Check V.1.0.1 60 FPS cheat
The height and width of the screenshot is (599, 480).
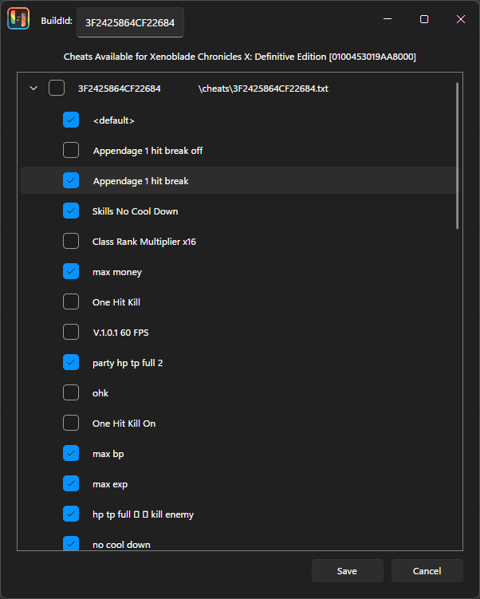click(x=71, y=332)
